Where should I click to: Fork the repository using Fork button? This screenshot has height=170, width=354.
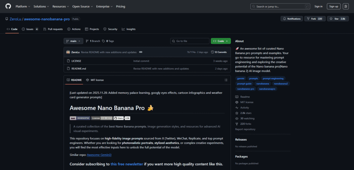point(314,19)
